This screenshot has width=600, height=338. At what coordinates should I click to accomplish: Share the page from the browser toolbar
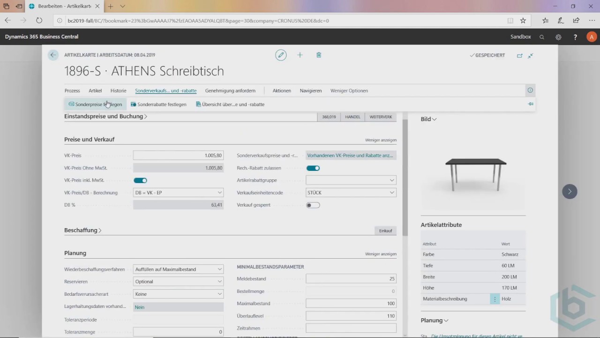[576, 21]
